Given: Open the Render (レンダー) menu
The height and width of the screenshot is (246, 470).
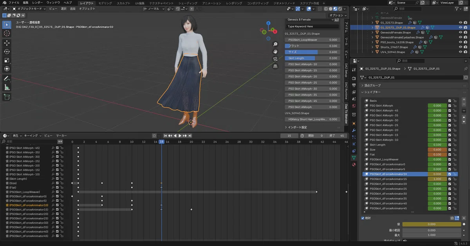Looking at the screenshot, I should tap(38, 2).
